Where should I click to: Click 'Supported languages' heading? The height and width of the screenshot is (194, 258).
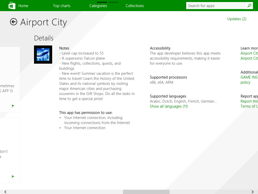tap(168, 96)
